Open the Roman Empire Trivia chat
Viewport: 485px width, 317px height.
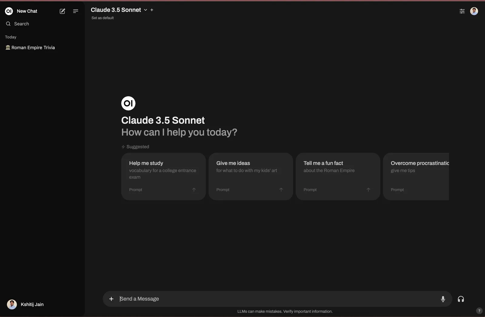(33, 48)
